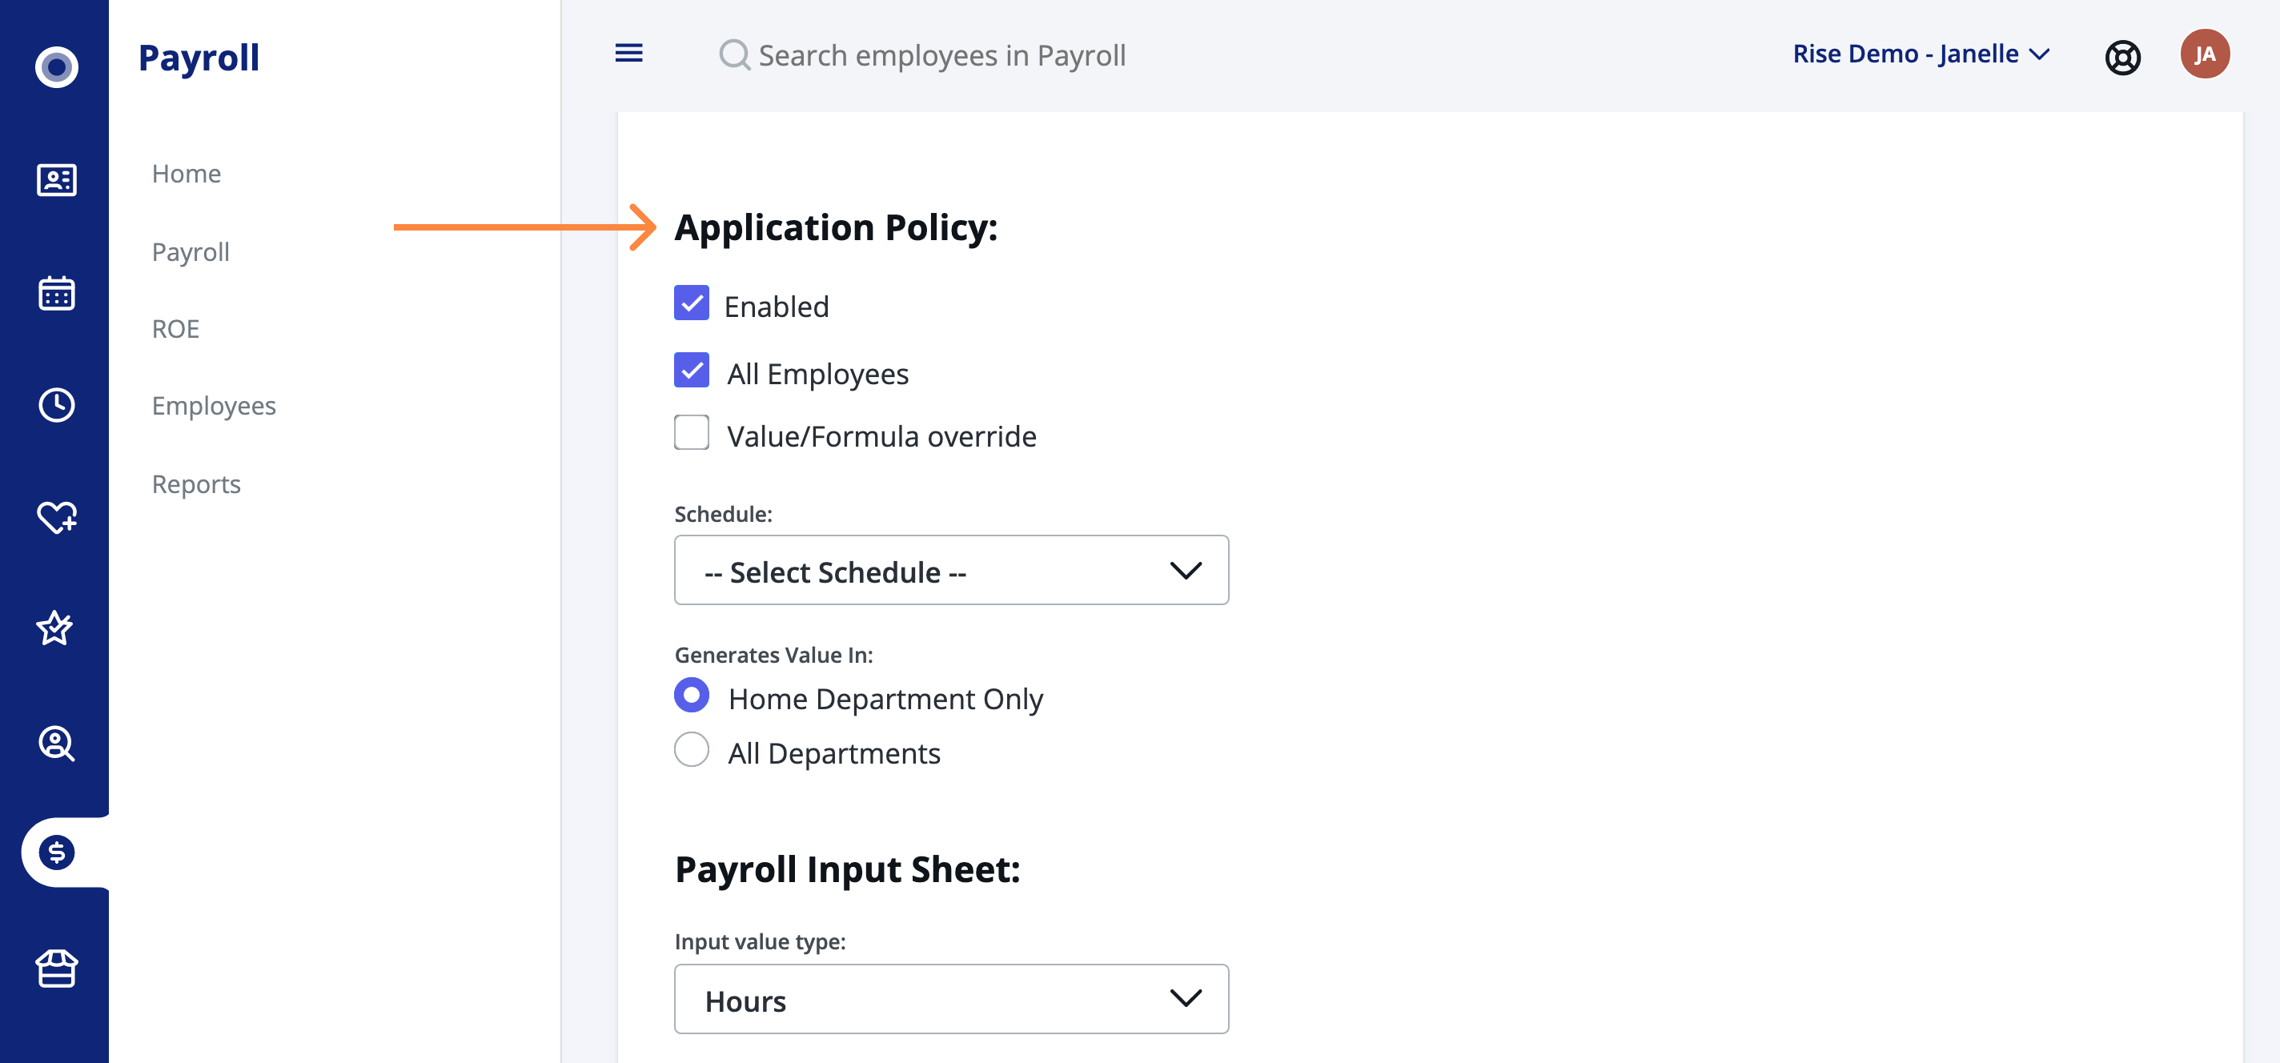2280x1063 pixels.
Task: Open the star performance icon
Action: [x=55, y=628]
